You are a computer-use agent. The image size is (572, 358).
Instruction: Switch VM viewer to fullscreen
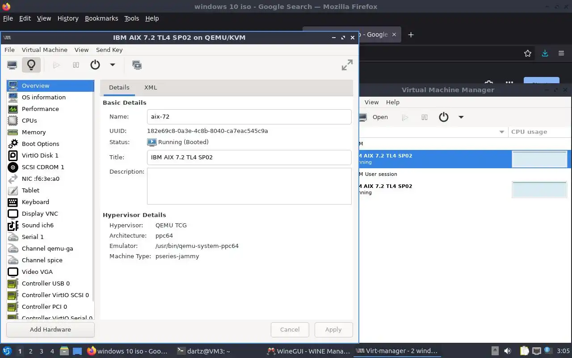point(347,65)
